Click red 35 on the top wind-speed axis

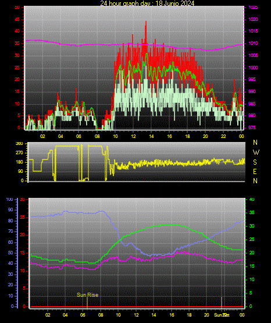[x=17, y=44]
